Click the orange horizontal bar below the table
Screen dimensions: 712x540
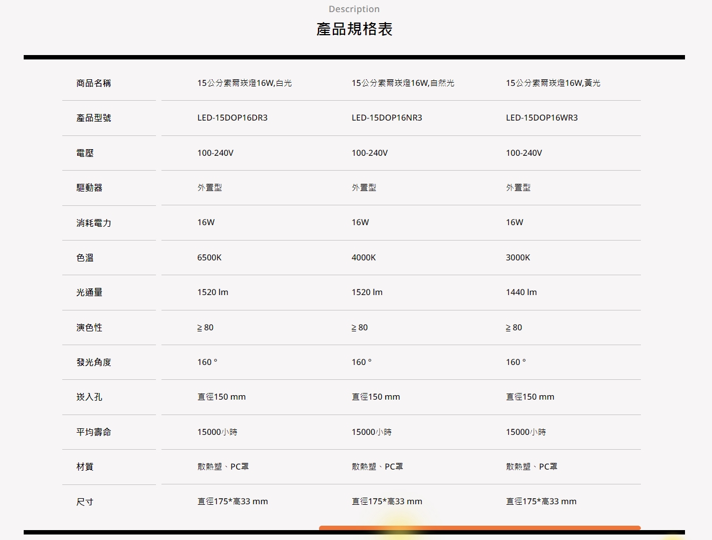[x=479, y=528]
